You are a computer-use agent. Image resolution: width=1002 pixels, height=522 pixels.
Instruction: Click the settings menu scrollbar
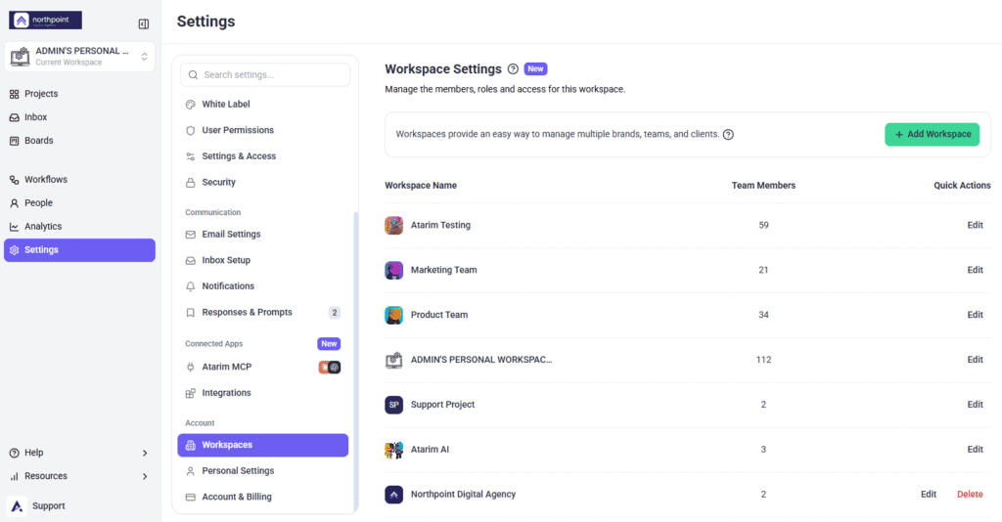[356, 361]
